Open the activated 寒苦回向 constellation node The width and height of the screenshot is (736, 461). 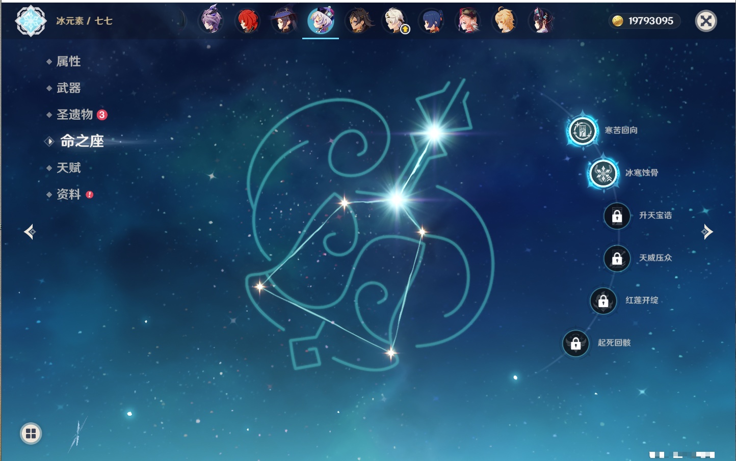(x=582, y=131)
